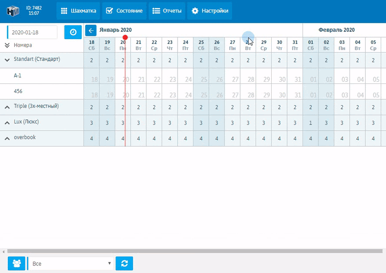Collapse the Standart (Стандарт) category
Viewport: 386px width, 273px height.
click(x=7, y=60)
